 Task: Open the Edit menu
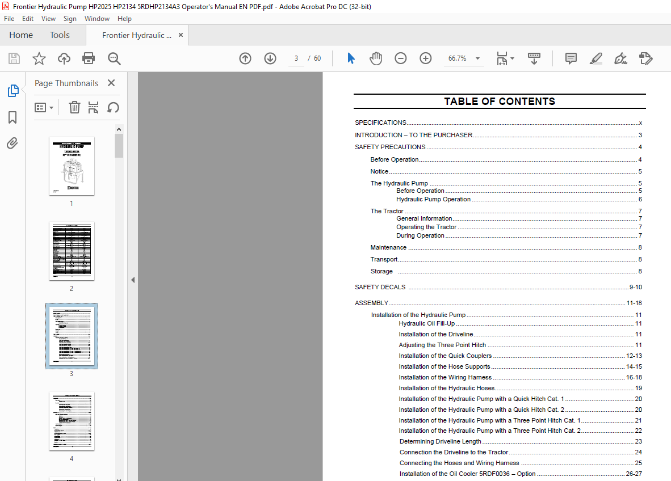click(28, 18)
